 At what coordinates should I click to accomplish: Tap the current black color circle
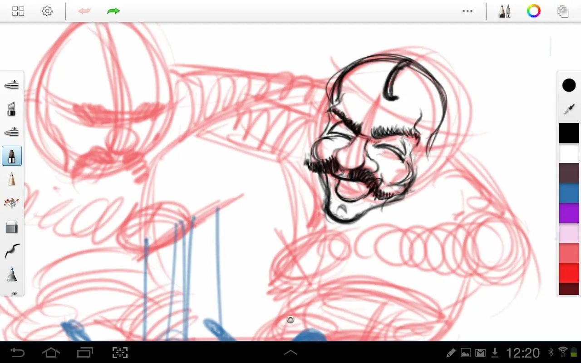[x=569, y=85]
